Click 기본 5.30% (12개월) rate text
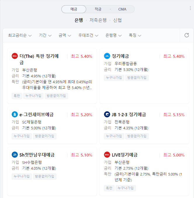The height and width of the screenshot is (198, 194). (x=131, y=70)
